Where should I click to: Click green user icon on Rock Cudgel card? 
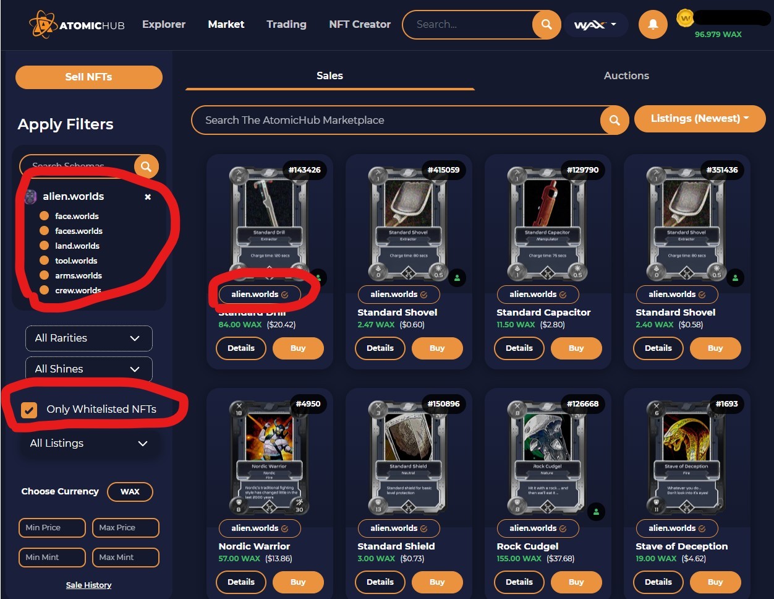pos(596,512)
